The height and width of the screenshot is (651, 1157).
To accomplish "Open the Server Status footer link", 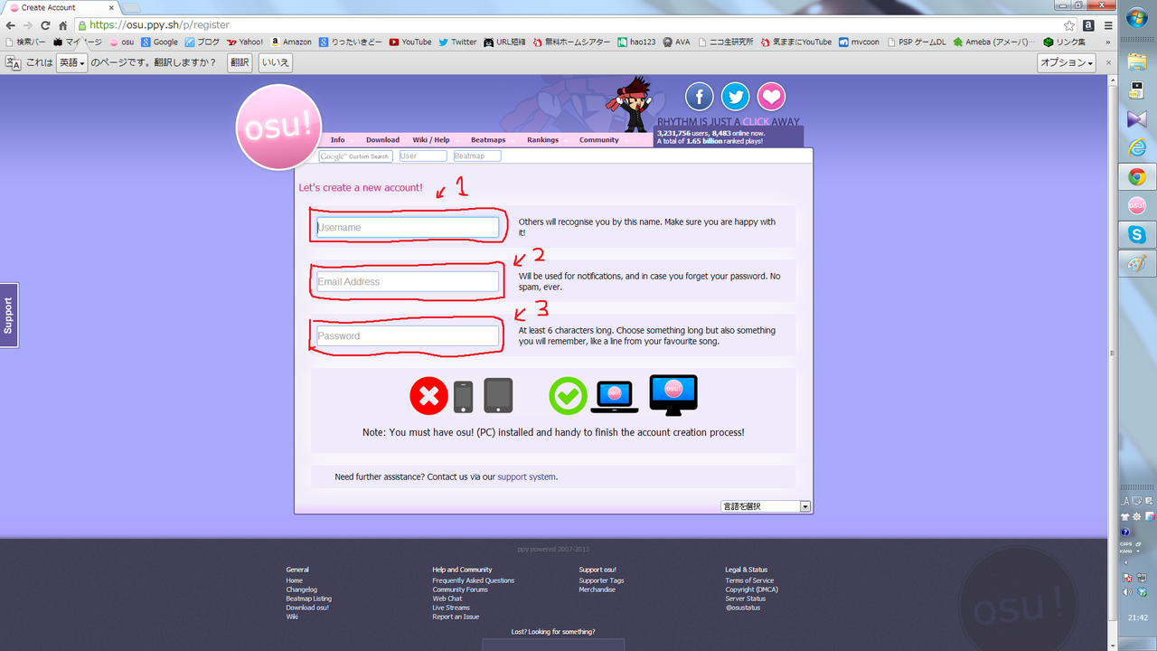I will click(745, 599).
